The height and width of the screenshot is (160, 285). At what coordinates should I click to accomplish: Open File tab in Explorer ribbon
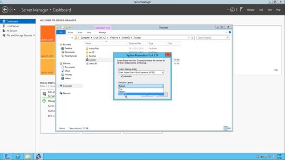tap(61, 32)
